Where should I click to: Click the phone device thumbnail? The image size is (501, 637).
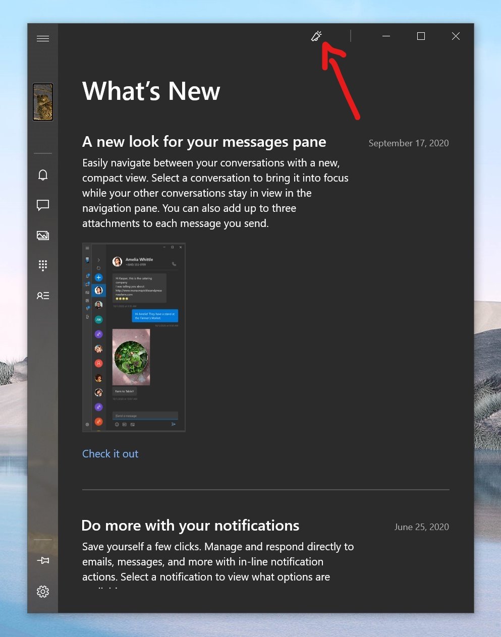click(43, 102)
